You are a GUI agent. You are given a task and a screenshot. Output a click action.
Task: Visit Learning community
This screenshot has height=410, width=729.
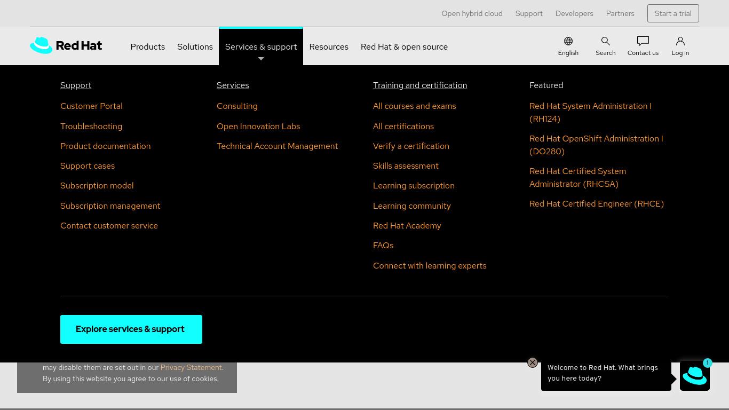411,206
